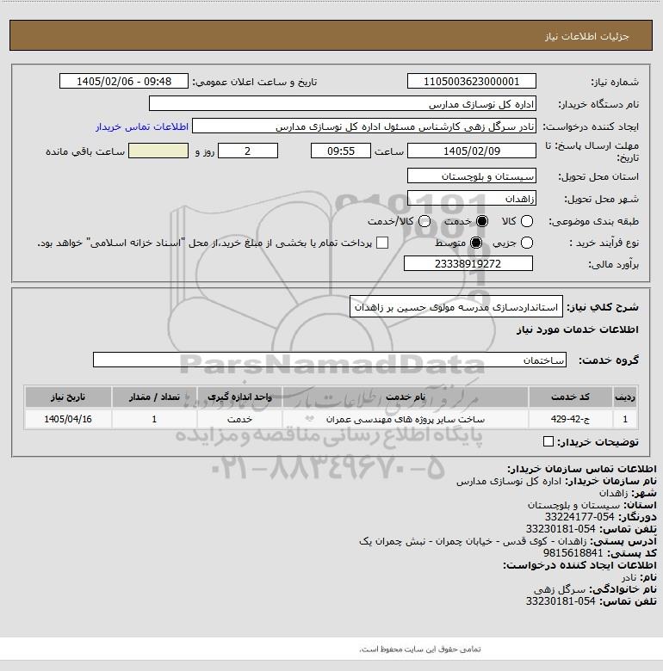663x671 pixels.
Task: Click the گروه خدمت field ساختمان
Action: coord(330,360)
